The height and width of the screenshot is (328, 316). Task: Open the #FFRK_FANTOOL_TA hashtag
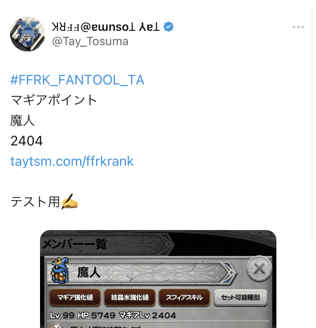[x=77, y=80]
